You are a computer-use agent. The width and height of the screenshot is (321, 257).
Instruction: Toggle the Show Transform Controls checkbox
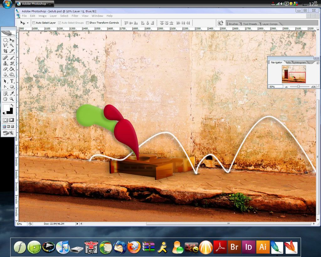(x=87, y=23)
